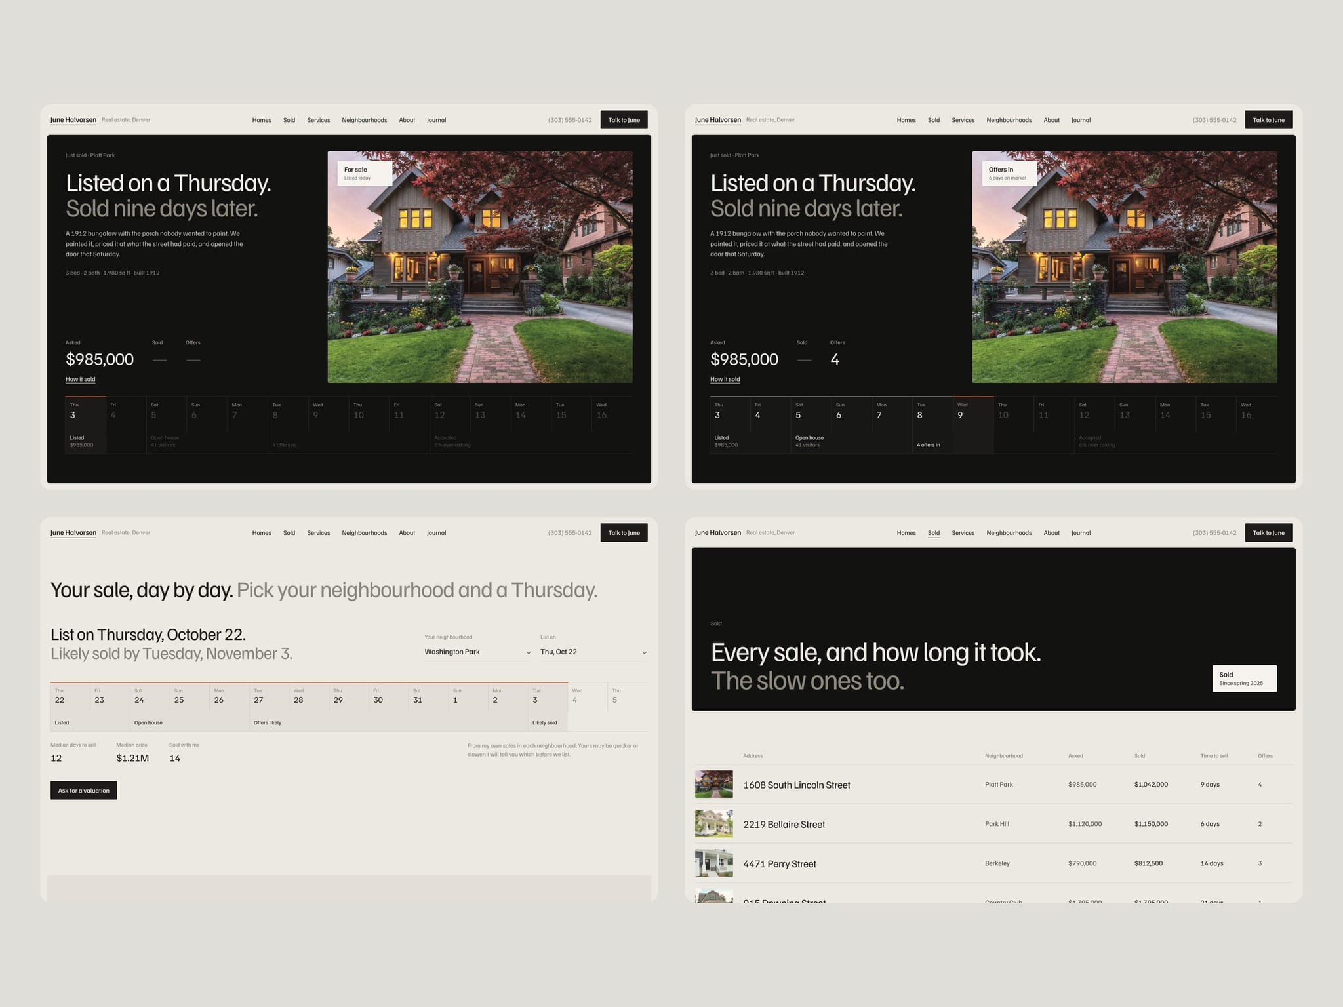Select 'Sat 5 Open house' day on the 'Offers in' timeline

tap(811, 425)
